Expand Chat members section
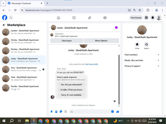 tap(142, 55)
